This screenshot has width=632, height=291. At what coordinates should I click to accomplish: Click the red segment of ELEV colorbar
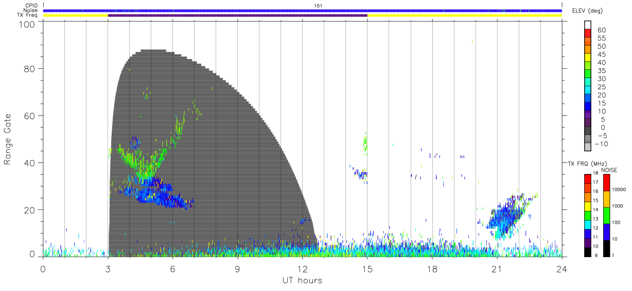click(x=588, y=33)
